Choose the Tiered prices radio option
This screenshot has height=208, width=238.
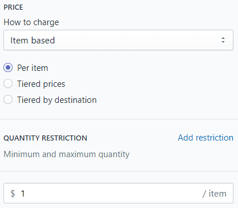tap(8, 83)
